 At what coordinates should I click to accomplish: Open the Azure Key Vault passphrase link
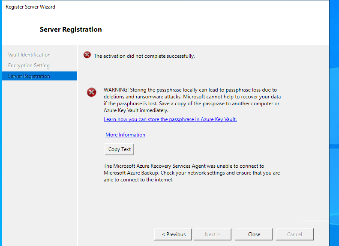(170, 119)
